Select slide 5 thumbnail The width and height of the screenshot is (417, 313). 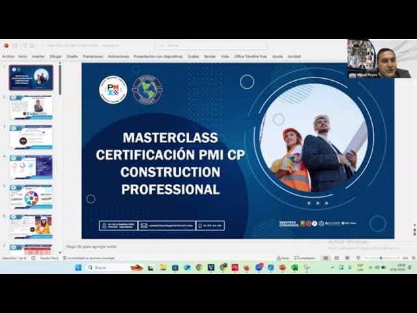point(31,197)
